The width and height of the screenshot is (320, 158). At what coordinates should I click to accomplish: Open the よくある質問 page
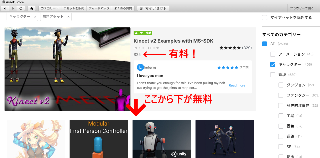pyautogui.click(x=123, y=8)
